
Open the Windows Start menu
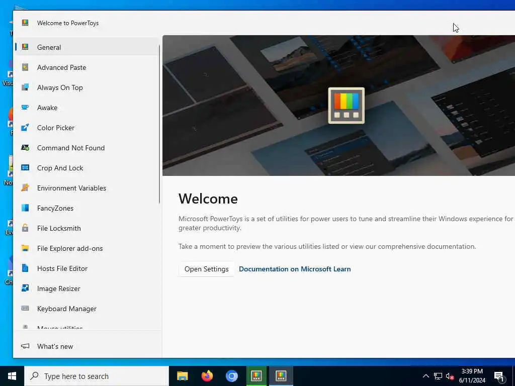(12, 376)
